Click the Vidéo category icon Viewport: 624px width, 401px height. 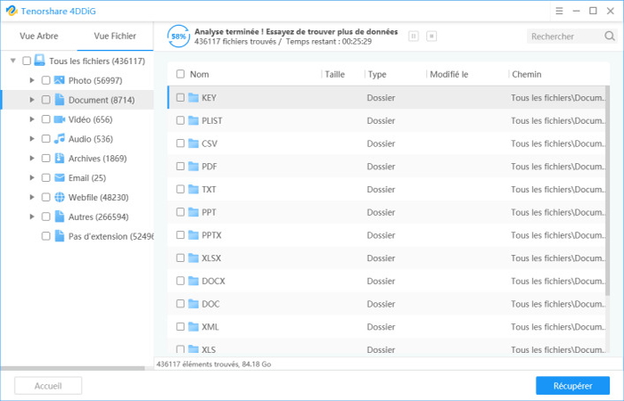coord(60,119)
